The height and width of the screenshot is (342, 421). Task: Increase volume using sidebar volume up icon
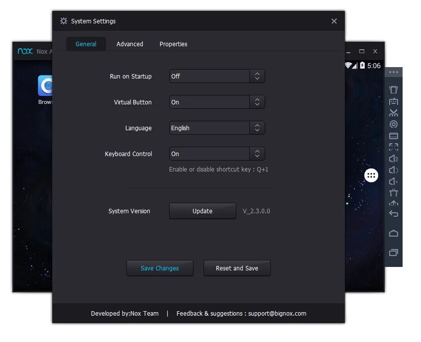click(393, 159)
